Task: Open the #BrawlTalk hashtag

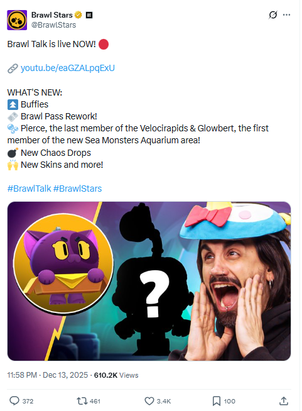Action: tap(29, 189)
